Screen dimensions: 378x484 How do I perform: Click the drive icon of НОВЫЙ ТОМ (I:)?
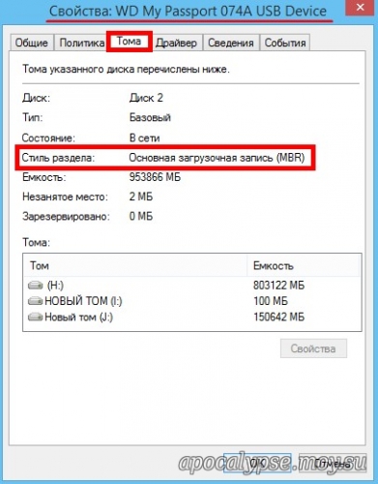(x=35, y=301)
